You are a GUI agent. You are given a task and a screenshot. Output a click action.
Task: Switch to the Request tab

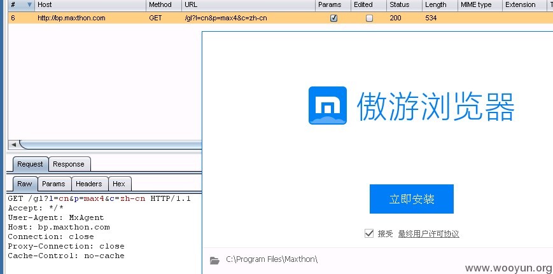tap(30, 164)
